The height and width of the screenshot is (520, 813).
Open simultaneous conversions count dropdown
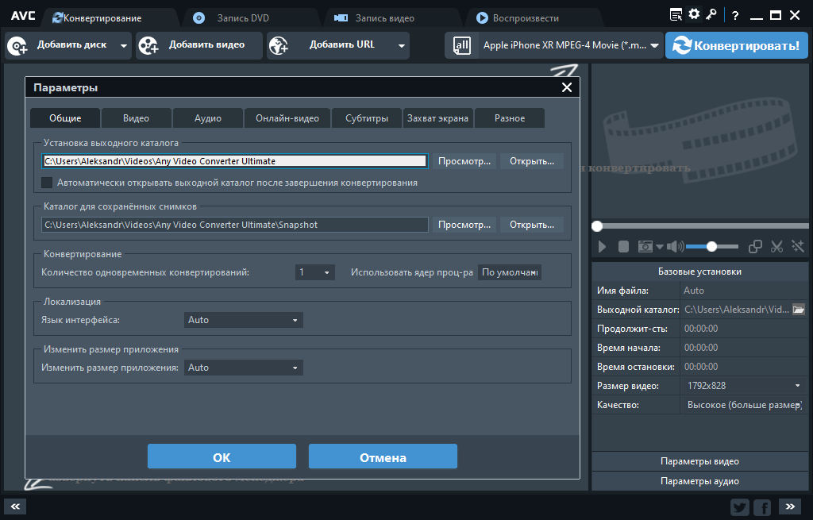point(314,272)
